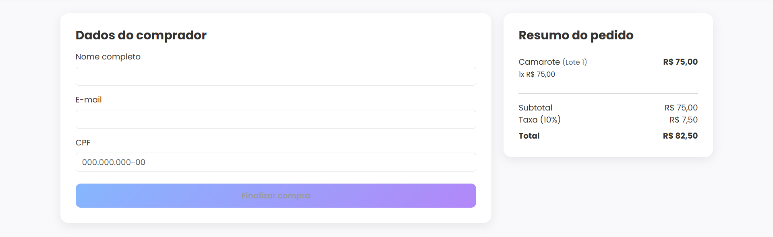Click the Subtotal label
Image resolution: width=773 pixels, height=237 pixels.
coord(535,108)
